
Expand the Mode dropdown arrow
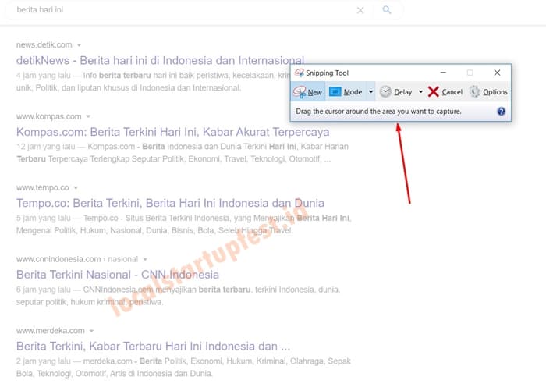point(370,92)
